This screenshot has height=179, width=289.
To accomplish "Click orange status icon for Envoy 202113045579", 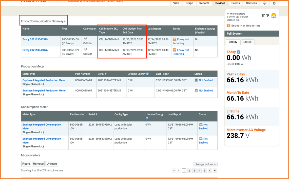I will click(175, 39).
